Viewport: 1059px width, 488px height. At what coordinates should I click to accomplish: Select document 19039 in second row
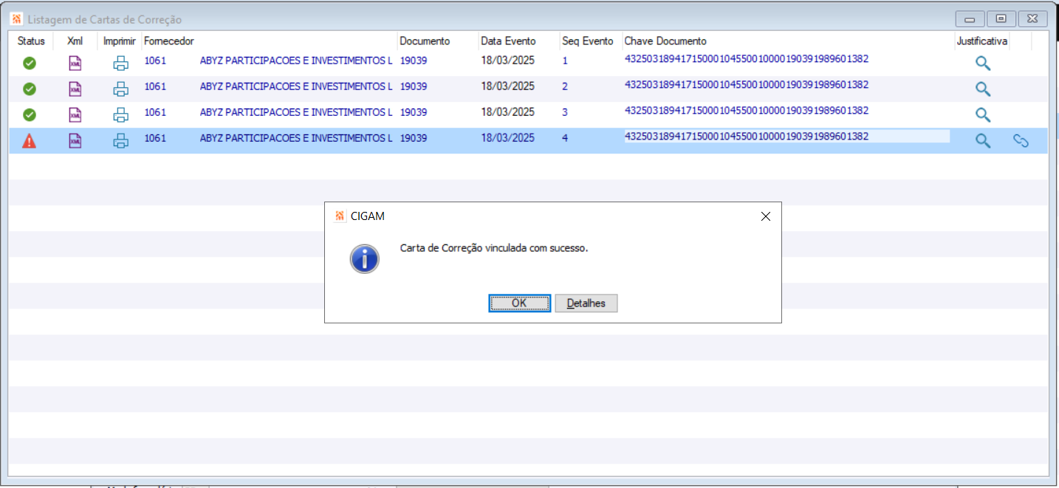414,86
